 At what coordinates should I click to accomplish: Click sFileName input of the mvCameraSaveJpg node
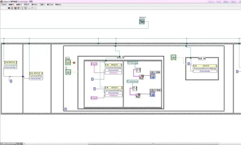click(x=114, y=73)
